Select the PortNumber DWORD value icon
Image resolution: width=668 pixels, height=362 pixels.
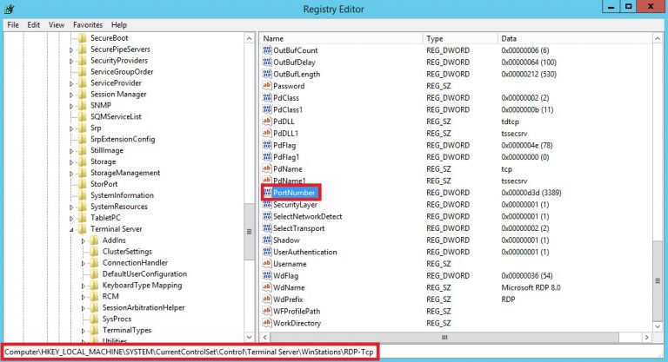click(x=267, y=193)
